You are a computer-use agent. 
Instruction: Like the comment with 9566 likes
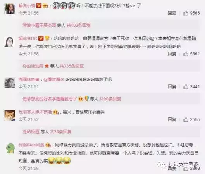[x=186, y=13]
